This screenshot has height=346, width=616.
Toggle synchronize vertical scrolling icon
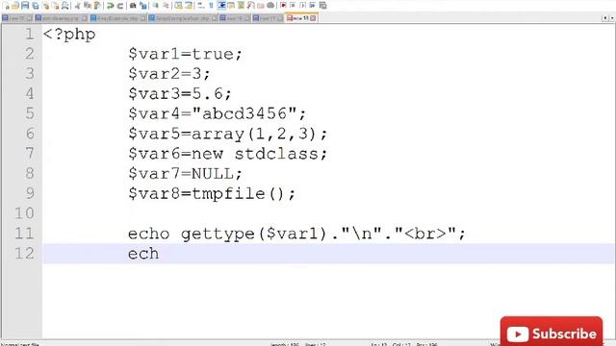[179, 6]
